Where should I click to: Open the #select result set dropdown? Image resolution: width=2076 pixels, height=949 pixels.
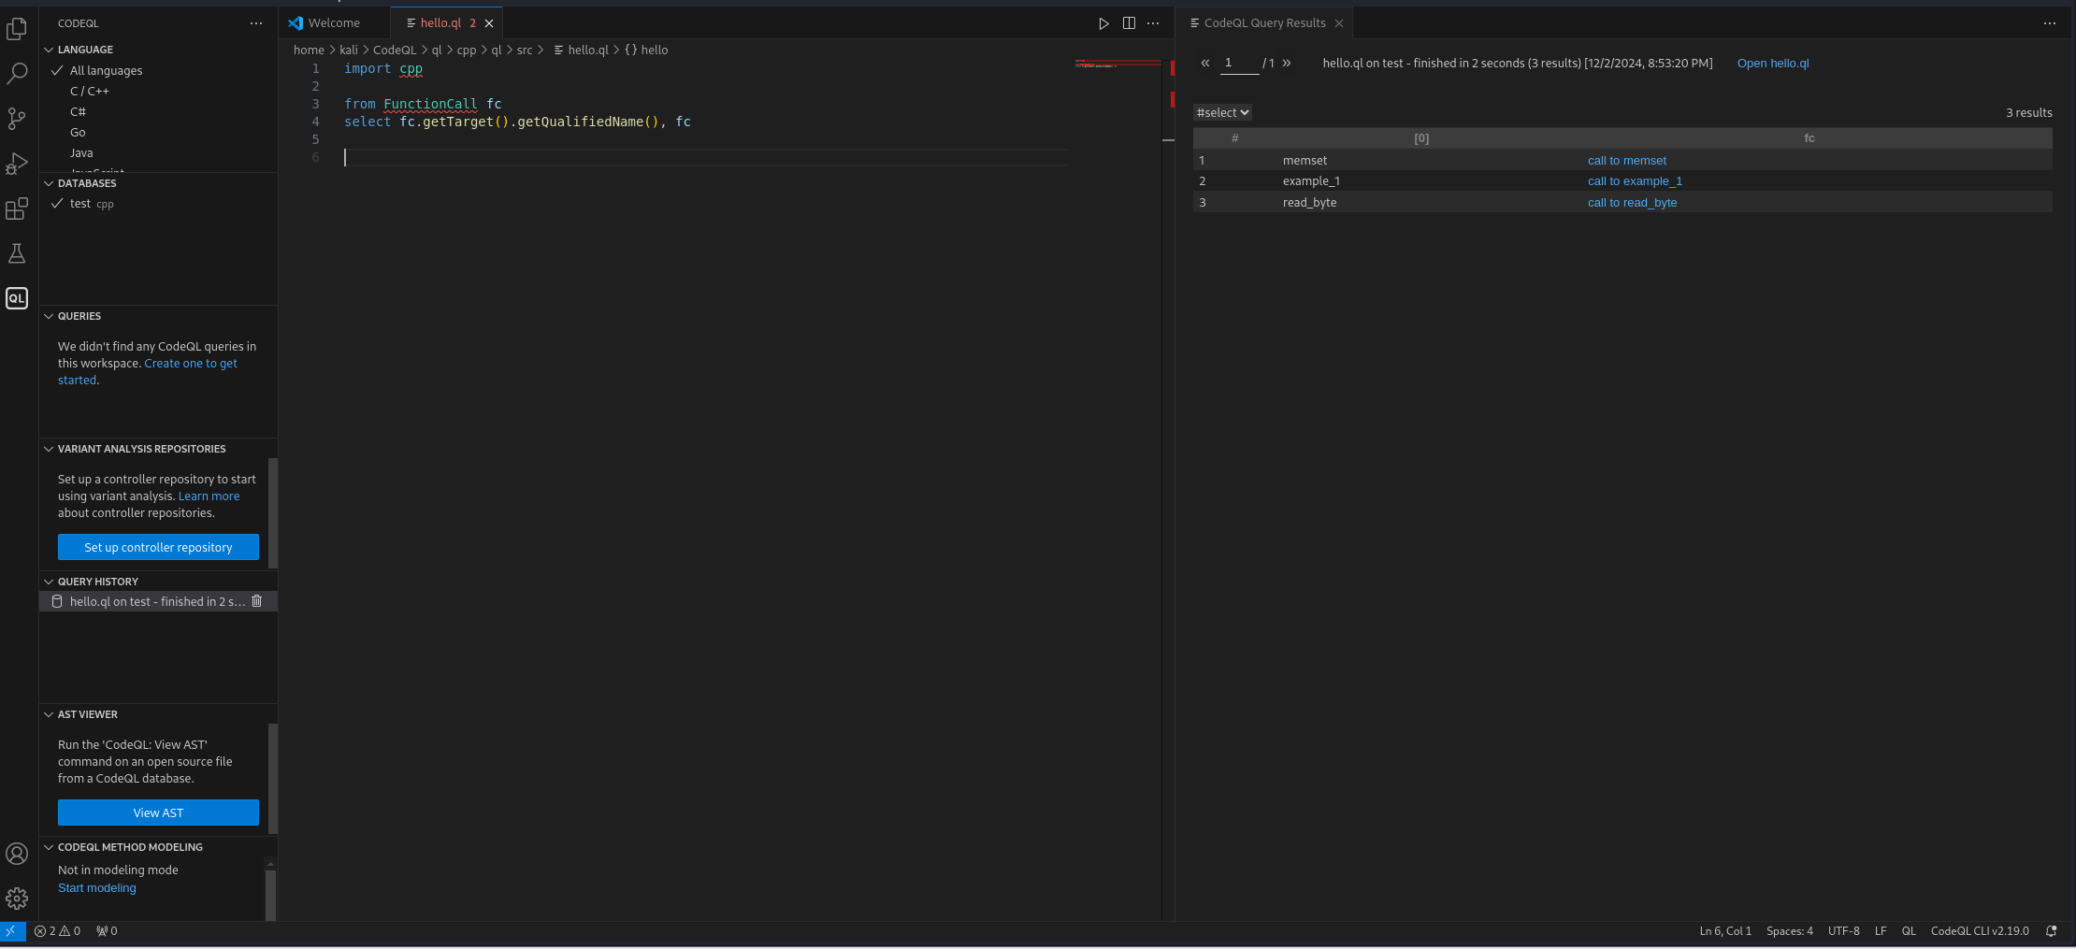1222,113
